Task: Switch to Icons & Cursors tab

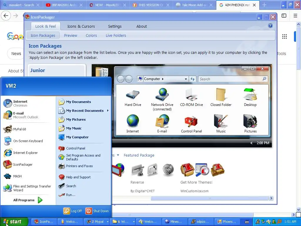Action: click(81, 26)
